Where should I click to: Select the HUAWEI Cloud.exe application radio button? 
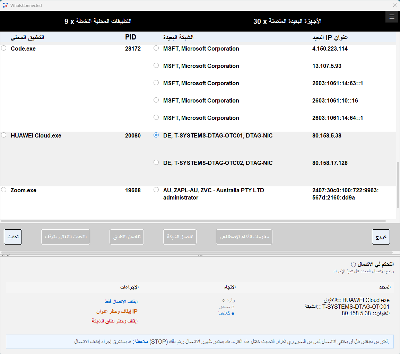pyautogui.click(x=3, y=135)
